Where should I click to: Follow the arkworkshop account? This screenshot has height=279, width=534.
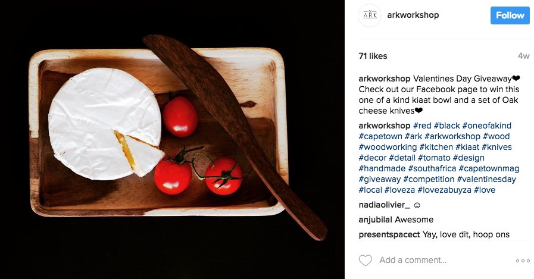[x=510, y=15]
